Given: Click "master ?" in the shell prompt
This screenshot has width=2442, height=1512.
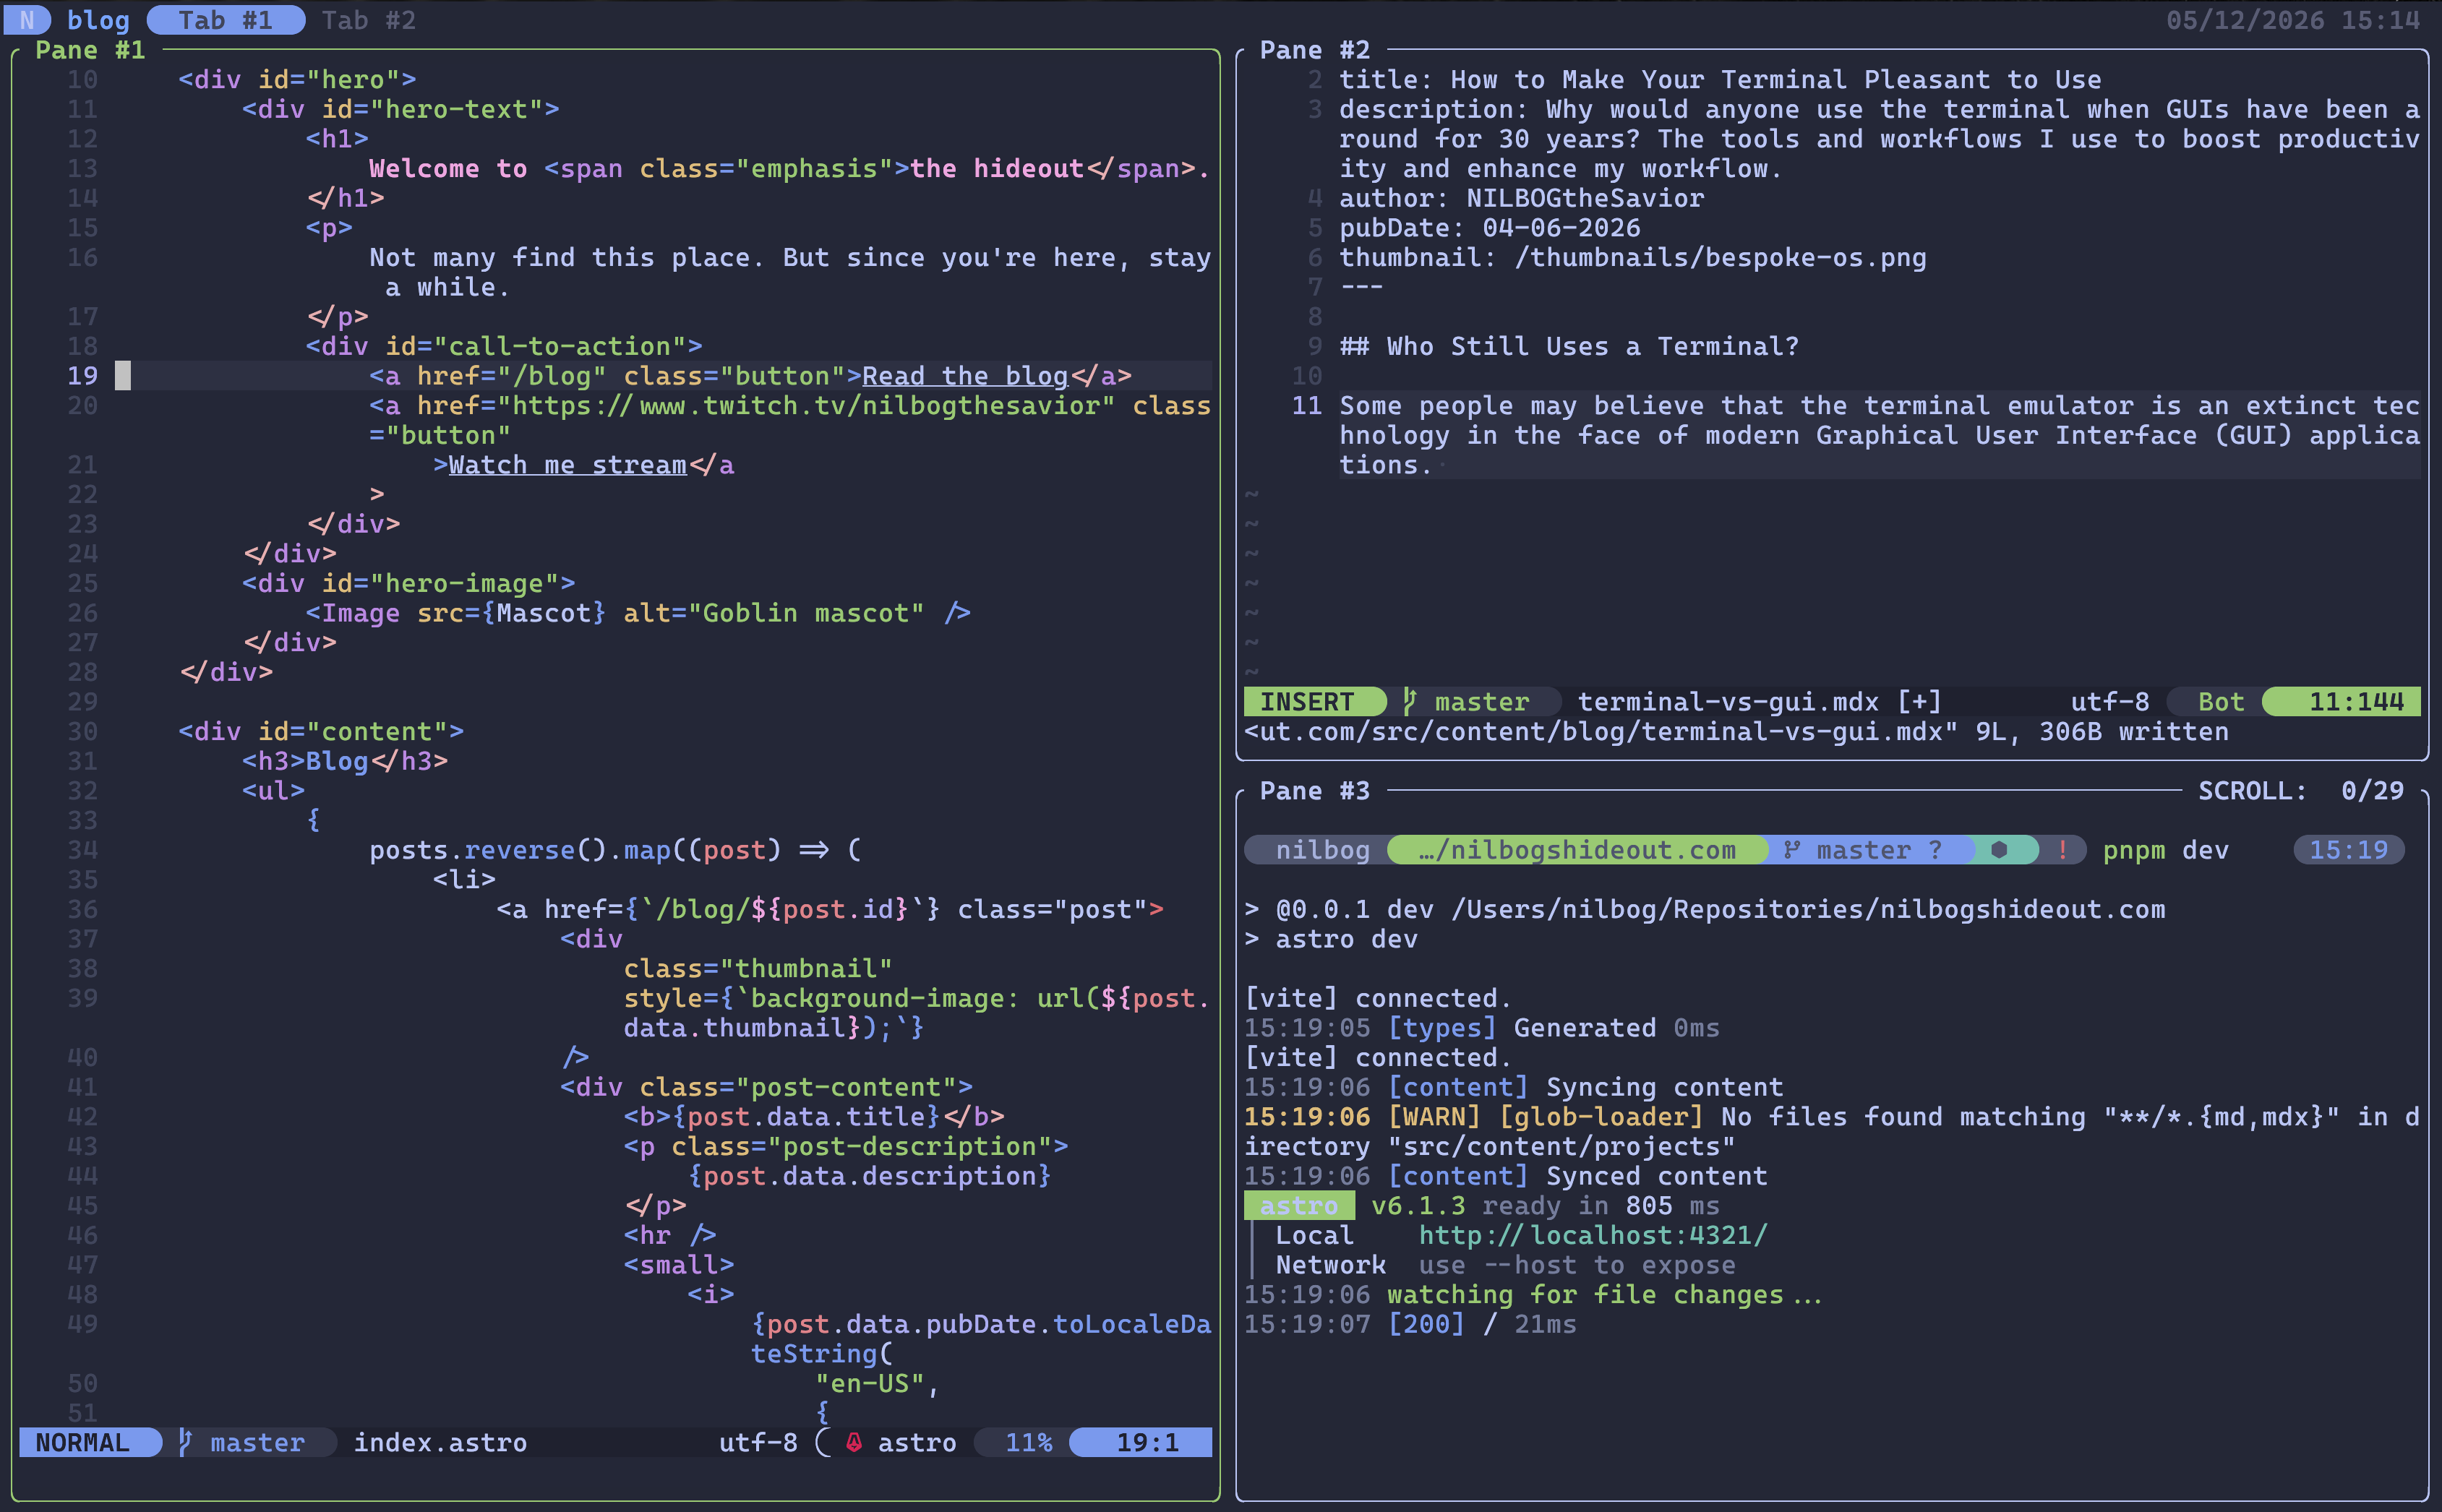Looking at the screenshot, I should (1879, 850).
